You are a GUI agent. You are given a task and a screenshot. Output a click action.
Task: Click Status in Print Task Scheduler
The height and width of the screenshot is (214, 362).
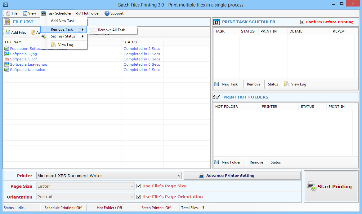(273, 84)
